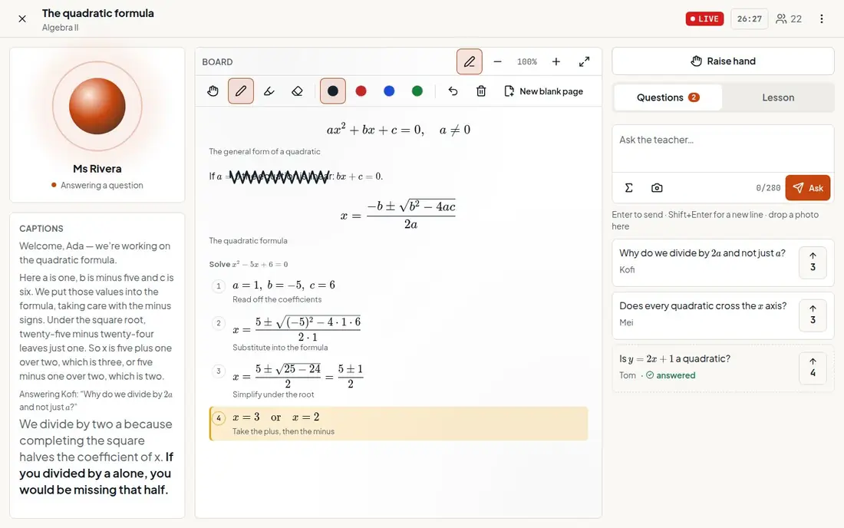This screenshot has width=844, height=528.
Task: Undo the last board stroke
Action: (x=453, y=91)
